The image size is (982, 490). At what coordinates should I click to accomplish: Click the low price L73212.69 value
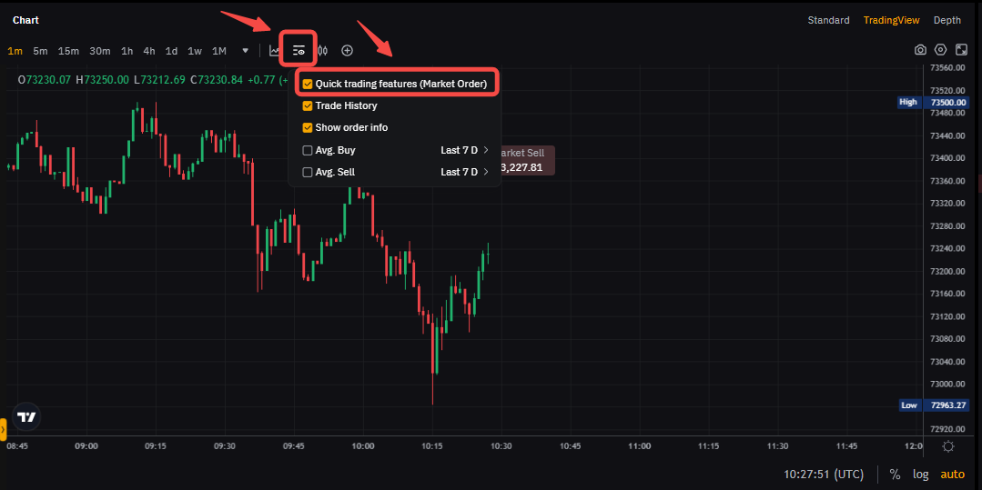pyautogui.click(x=159, y=79)
